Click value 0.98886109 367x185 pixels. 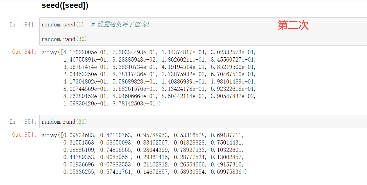click(x=79, y=150)
